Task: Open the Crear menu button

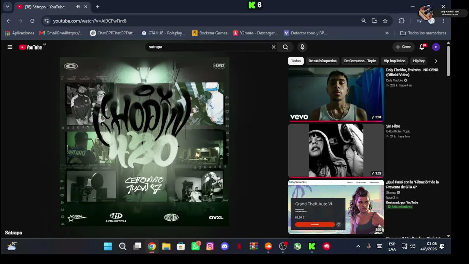Action: (403, 47)
